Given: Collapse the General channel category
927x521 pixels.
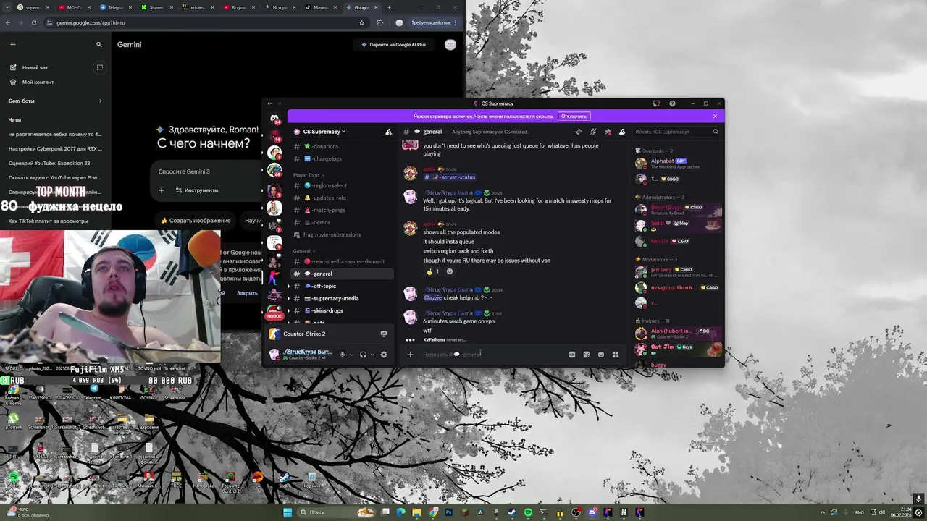Looking at the screenshot, I should click(304, 251).
